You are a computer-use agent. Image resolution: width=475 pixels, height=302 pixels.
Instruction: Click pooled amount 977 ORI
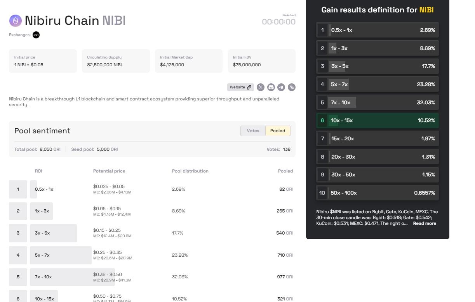coord(285,277)
